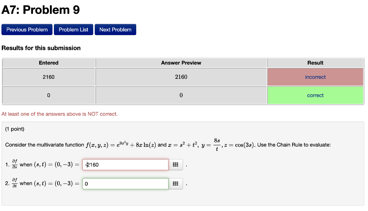
Task: Click the Answer Preview column header
Action: (181, 63)
